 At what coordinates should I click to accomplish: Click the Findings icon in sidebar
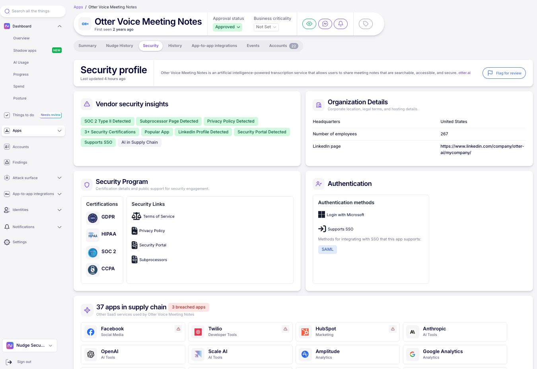7,162
